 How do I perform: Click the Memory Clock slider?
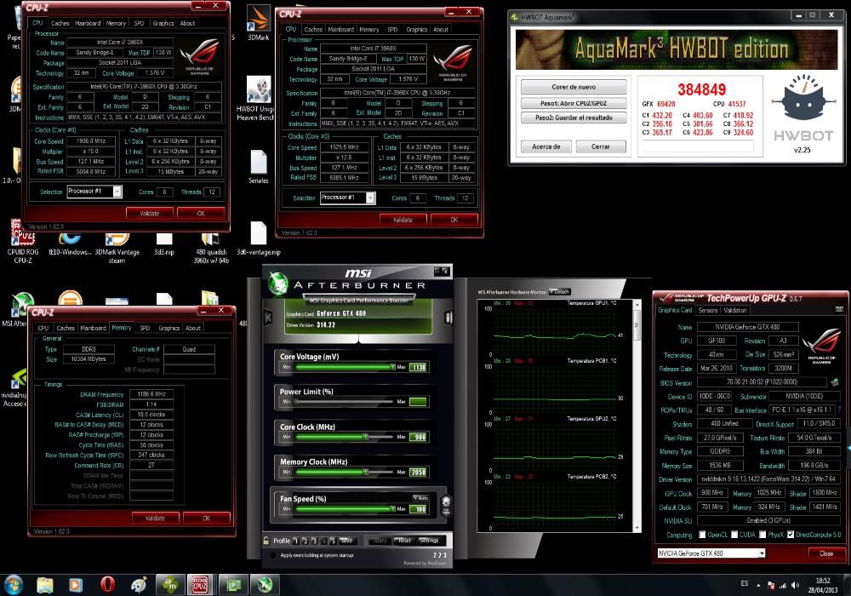click(346, 473)
